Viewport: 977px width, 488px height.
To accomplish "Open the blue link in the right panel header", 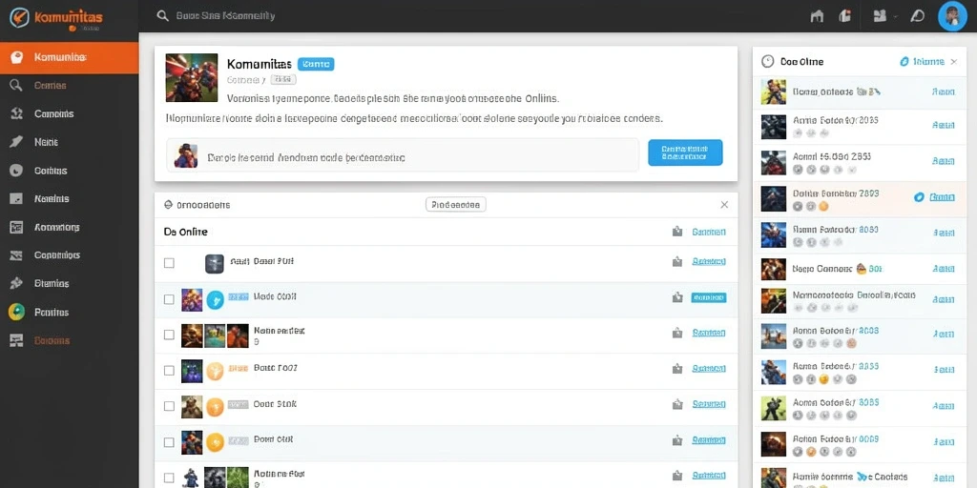I will tap(927, 61).
